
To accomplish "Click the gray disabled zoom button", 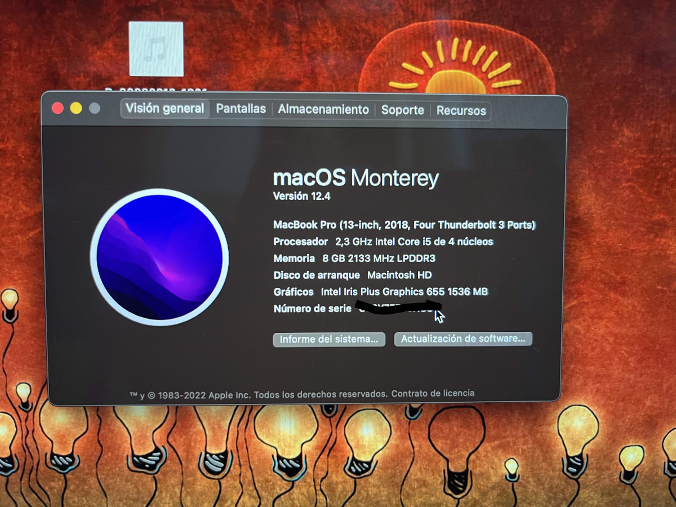I will coord(95,108).
